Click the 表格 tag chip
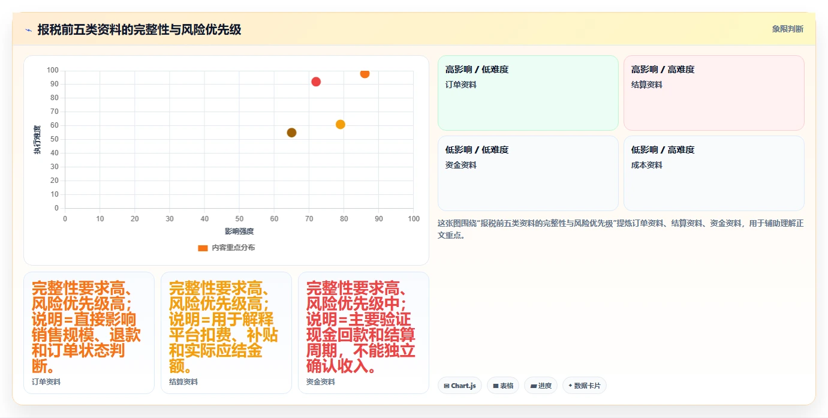Screen dimensions: 828x418 coord(503,386)
